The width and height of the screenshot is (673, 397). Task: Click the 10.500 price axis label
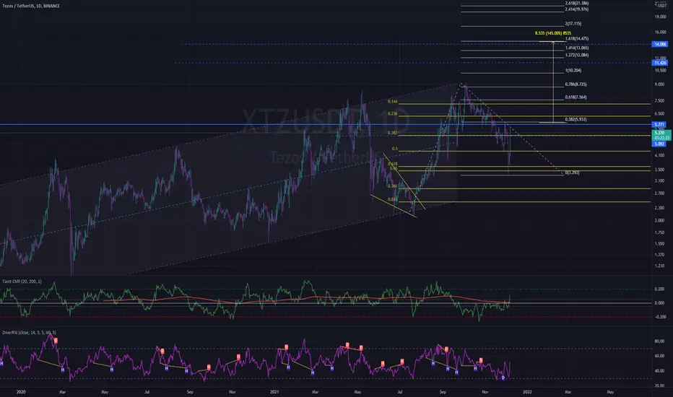pyautogui.click(x=660, y=71)
